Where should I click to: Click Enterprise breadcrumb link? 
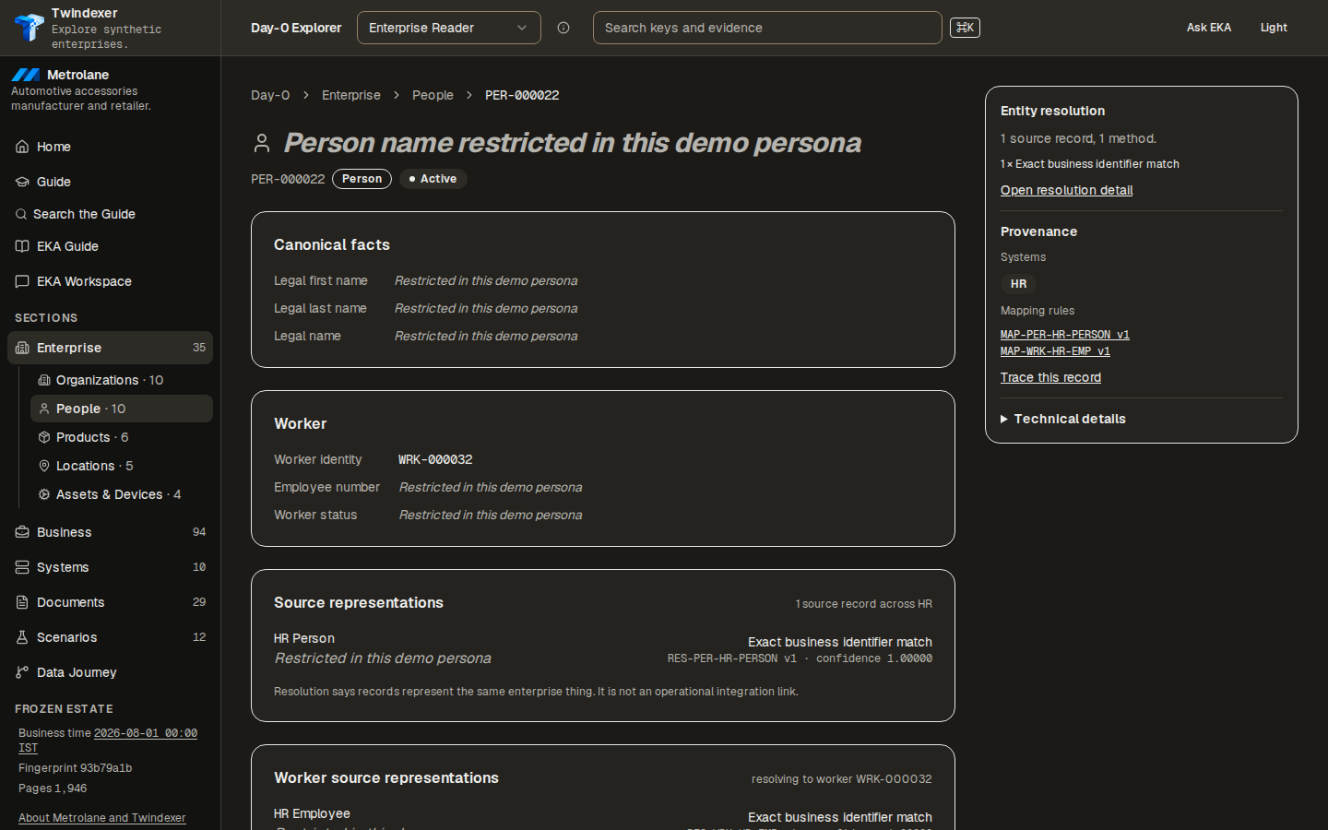coord(351,95)
